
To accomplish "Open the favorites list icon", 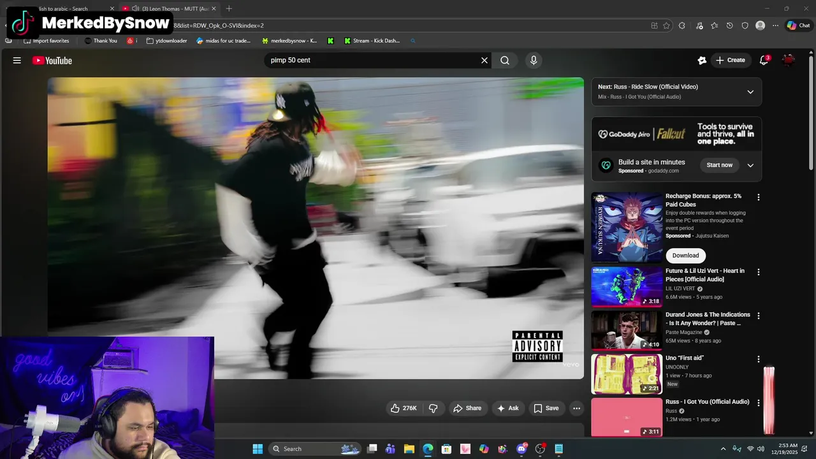I will (x=715, y=25).
